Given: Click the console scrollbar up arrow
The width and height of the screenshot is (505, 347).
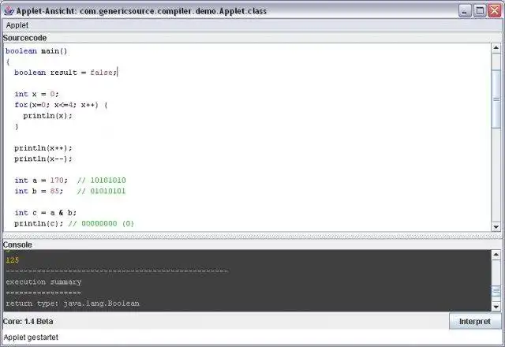Looking at the screenshot, I should (496, 255).
